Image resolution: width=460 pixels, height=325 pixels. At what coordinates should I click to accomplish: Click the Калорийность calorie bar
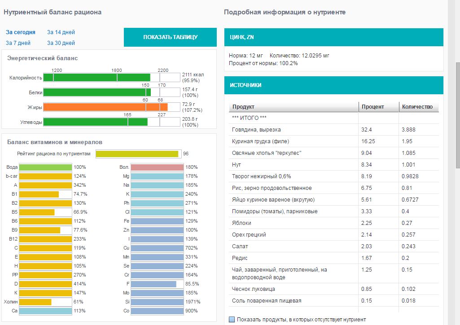pos(96,78)
